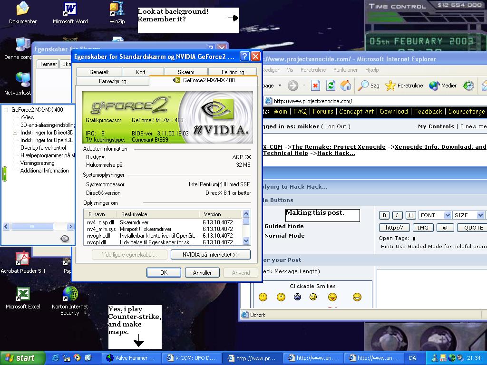Image resolution: width=487 pixels, height=365 pixels.
Task: Click the IMG button in post editor
Action: tap(423, 228)
